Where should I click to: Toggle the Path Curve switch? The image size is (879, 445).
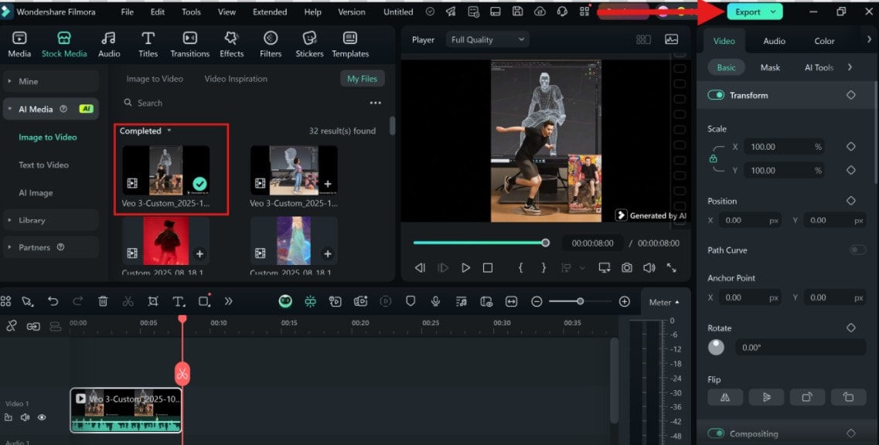point(857,250)
